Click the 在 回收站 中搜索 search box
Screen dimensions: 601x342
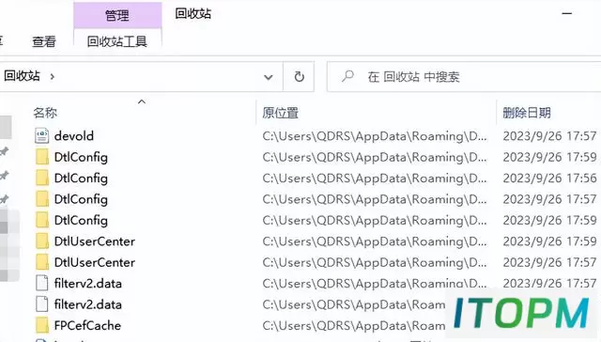(x=464, y=77)
